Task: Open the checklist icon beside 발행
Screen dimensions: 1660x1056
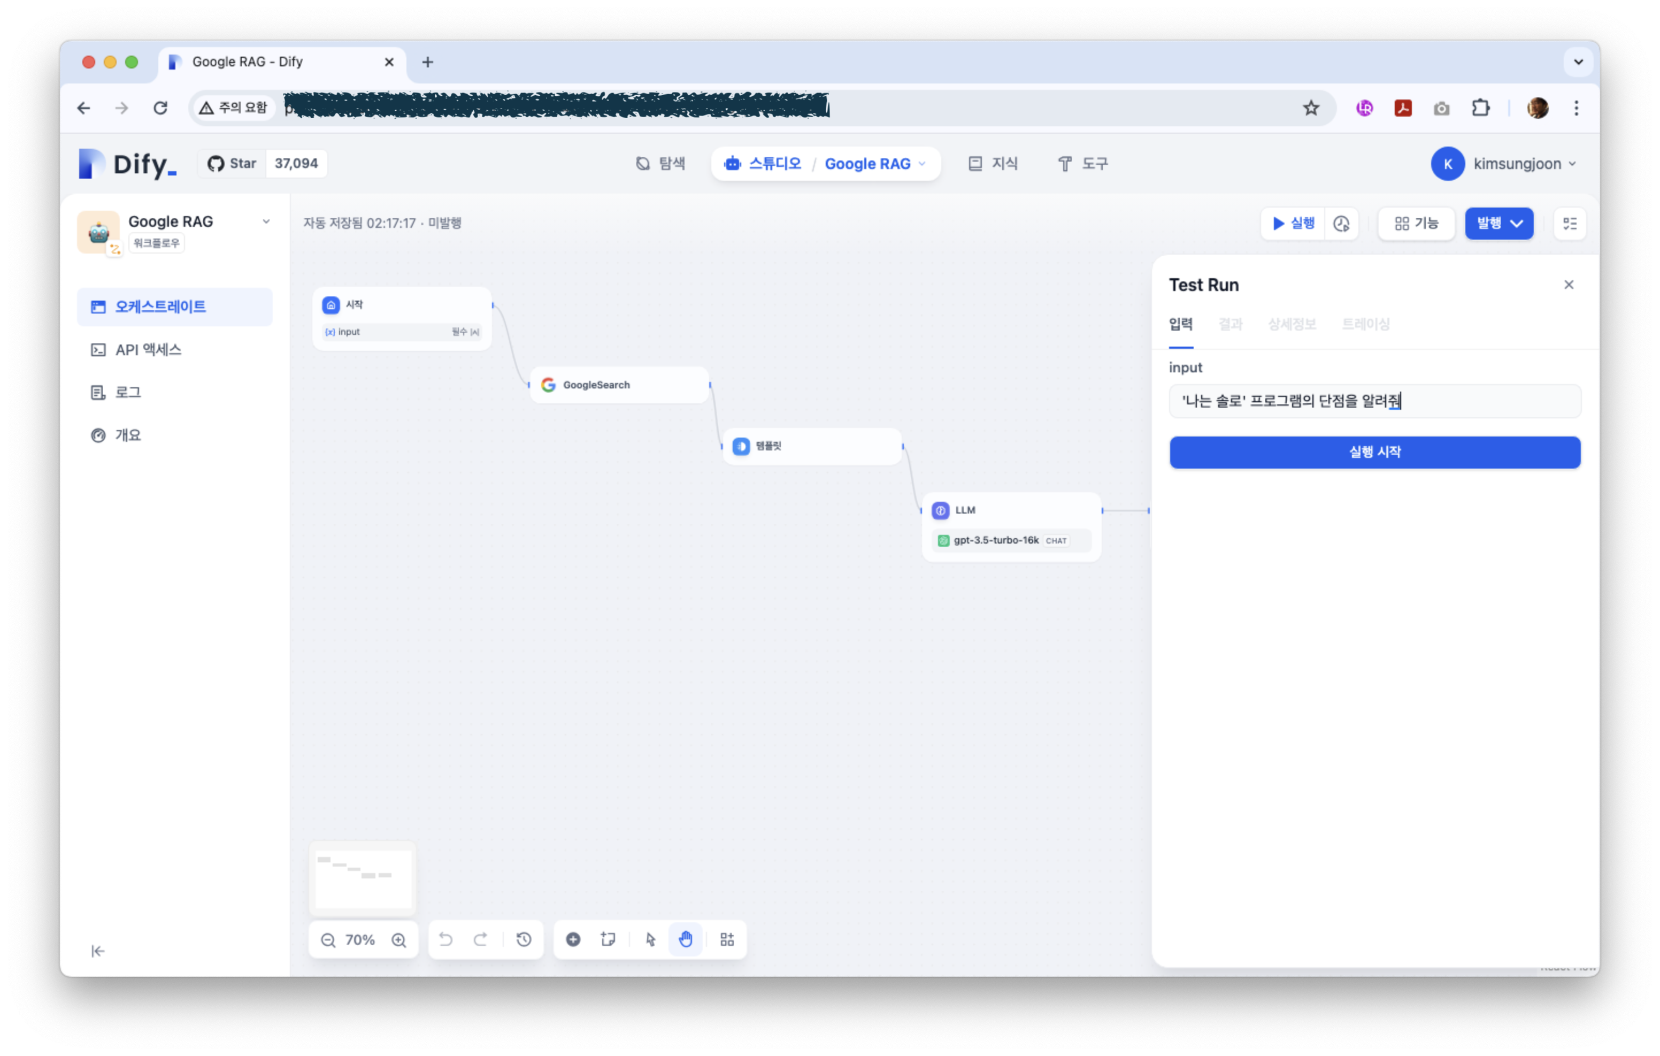Action: tap(1570, 224)
